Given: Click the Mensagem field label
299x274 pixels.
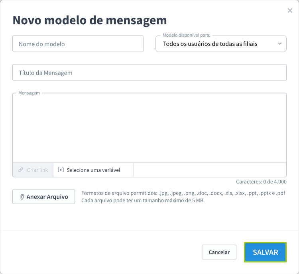Looking at the screenshot, I should 29,93.
